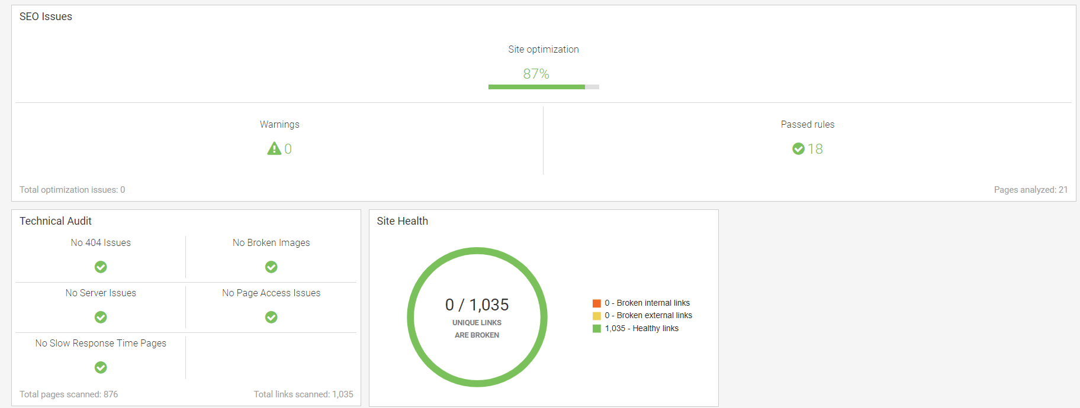Click the Passed rules count 18
This screenshot has height=408, width=1080.
pyautogui.click(x=815, y=149)
